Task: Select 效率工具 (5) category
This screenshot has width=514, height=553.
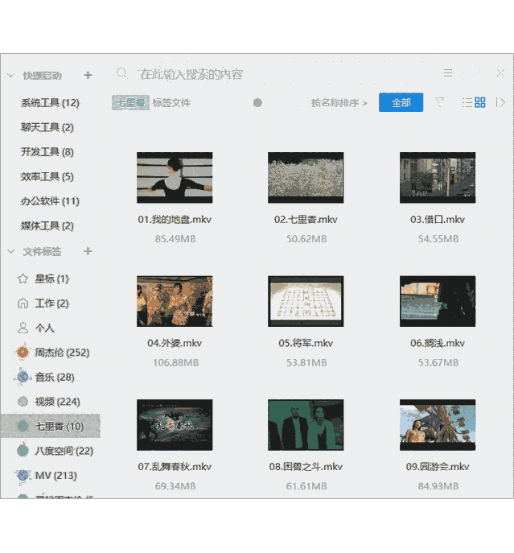Action: [47, 176]
